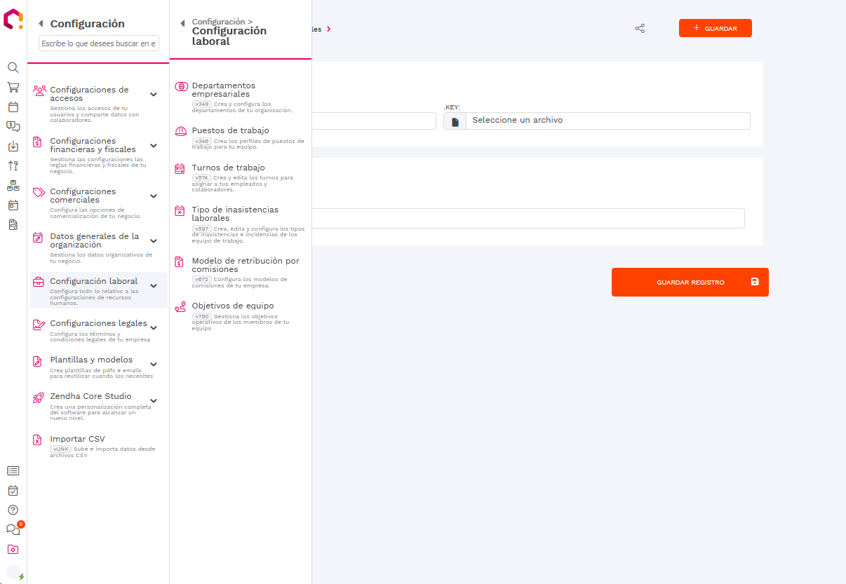
Task: Open Modelo de retribución por comisiones
Action: pyautogui.click(x=245, y=265)
